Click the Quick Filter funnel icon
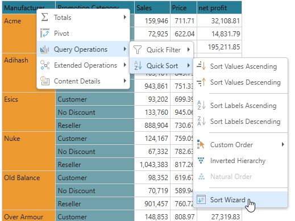Viewport: 295px width, 221px height. pos(138,50)
